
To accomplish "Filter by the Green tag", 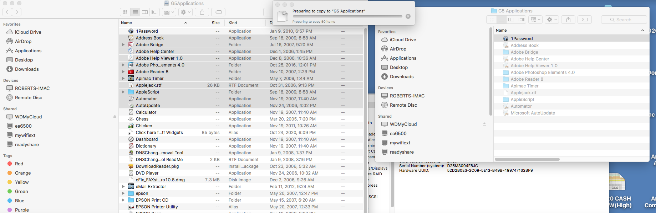I will tap(21, 191).
